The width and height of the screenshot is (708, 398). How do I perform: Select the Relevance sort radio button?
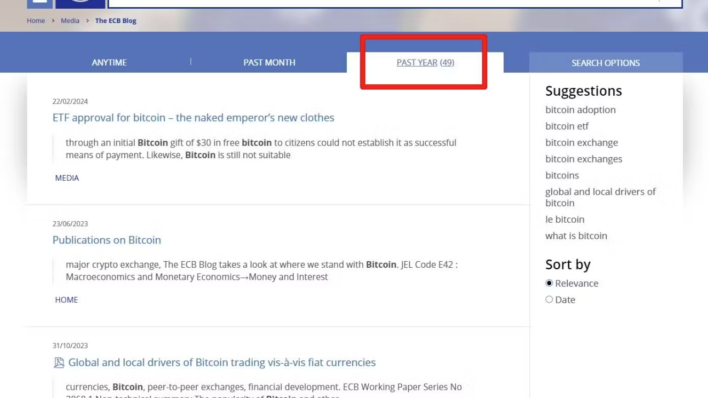pyautogui.click(x=549, y=283)
